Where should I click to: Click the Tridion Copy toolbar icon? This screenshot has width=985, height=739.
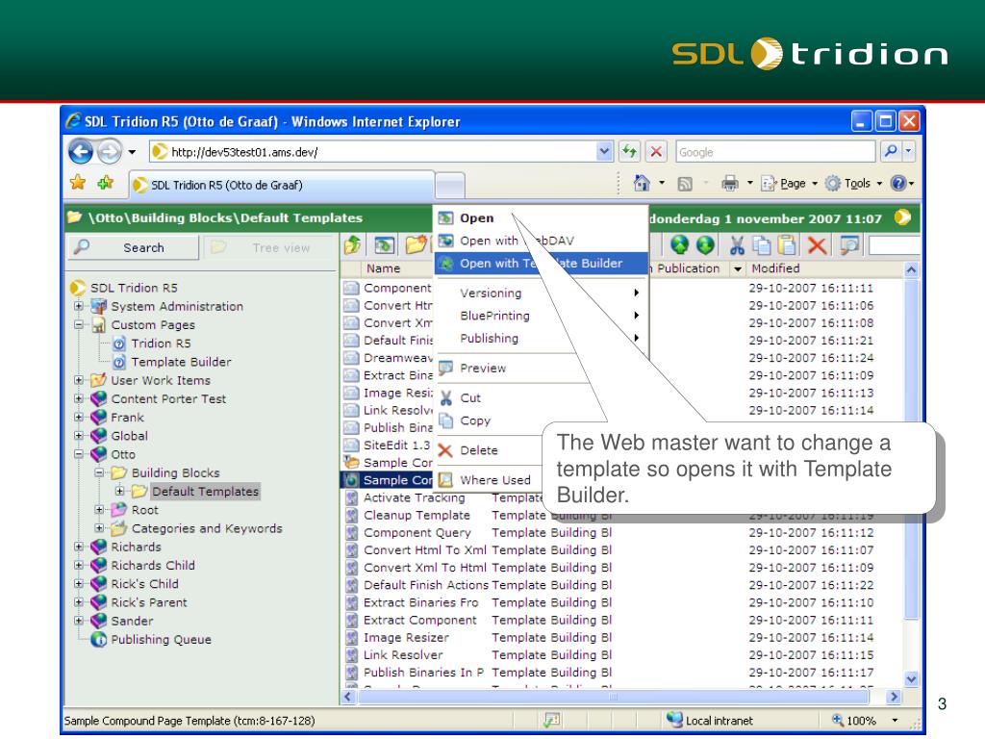point(762,245)
